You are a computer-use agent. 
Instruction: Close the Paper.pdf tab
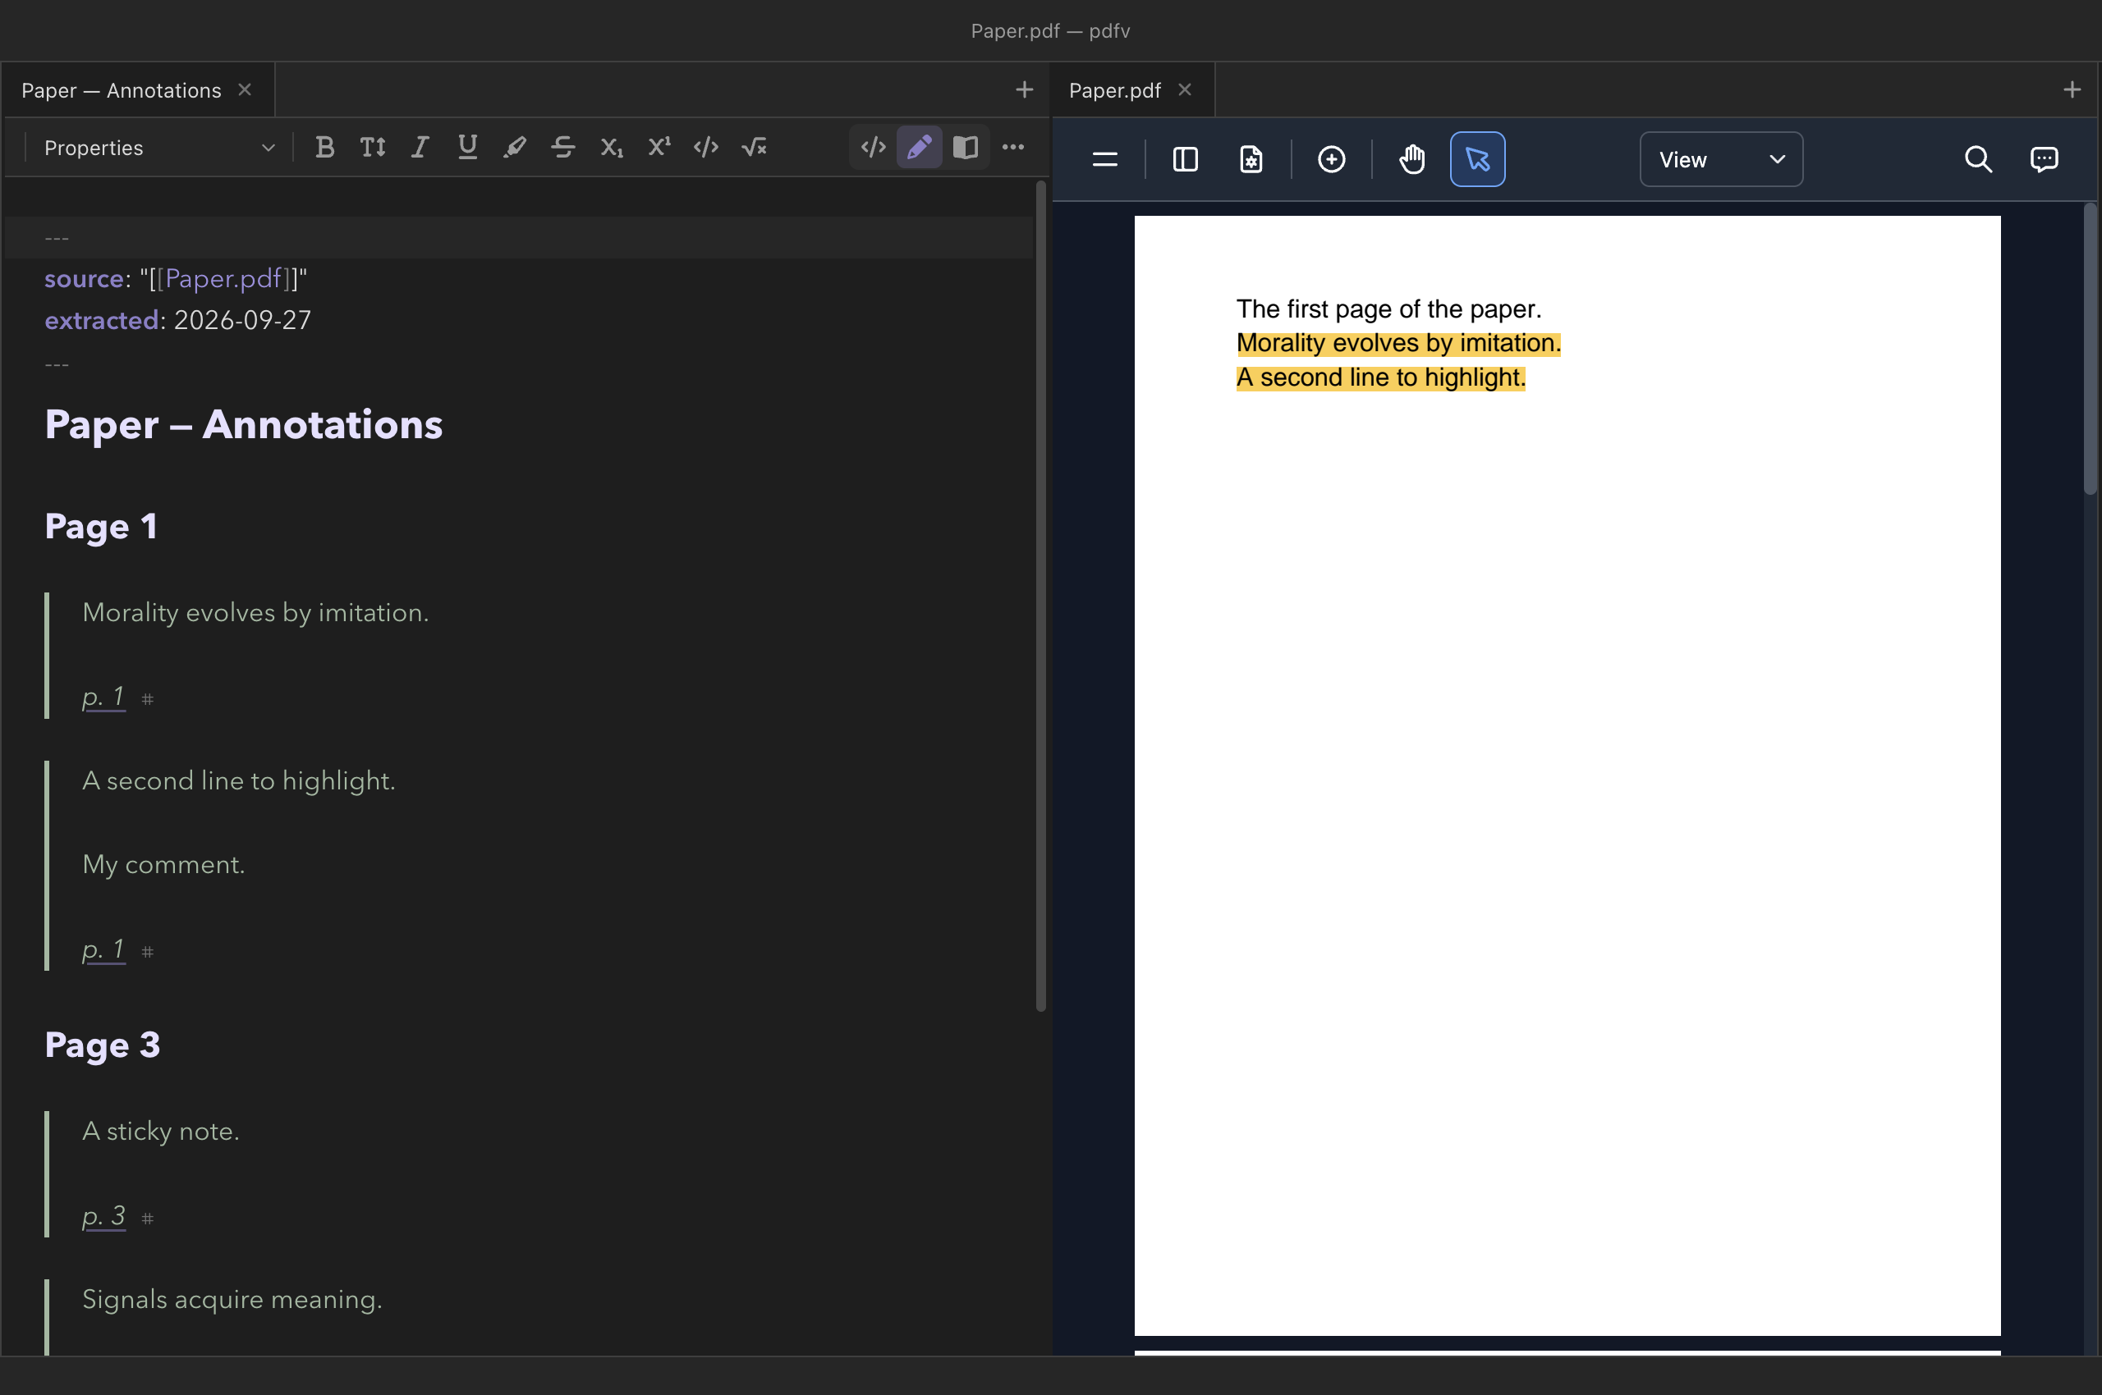point(1185,90)
